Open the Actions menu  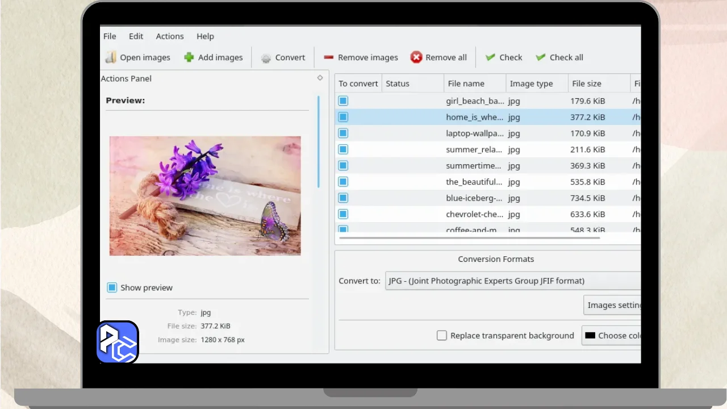point(170,36)
